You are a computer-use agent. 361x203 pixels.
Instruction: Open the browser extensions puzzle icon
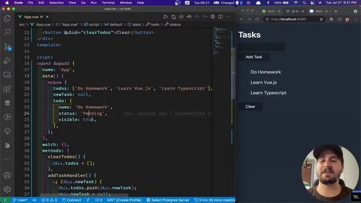click(x=331, y=19)
